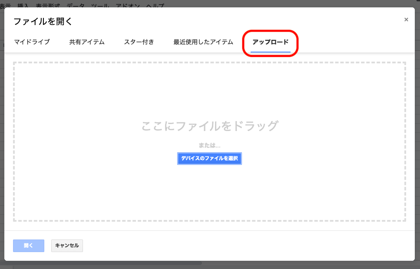Click デバイスのファイルを選択 button
This screenshot has width=420, height=269.
(209, 158)
